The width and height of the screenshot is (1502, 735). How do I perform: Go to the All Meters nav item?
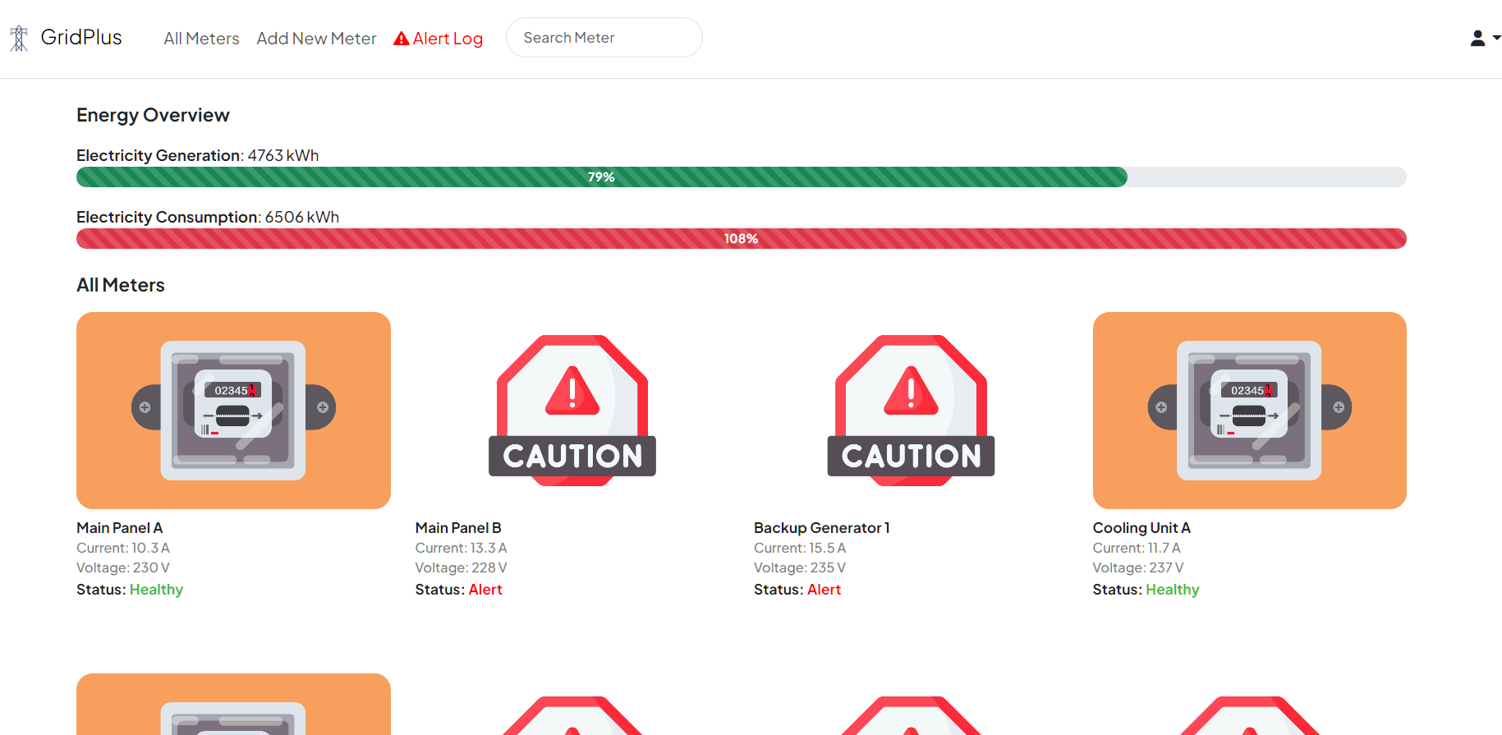pyautogui.click(x=201, y=39)
